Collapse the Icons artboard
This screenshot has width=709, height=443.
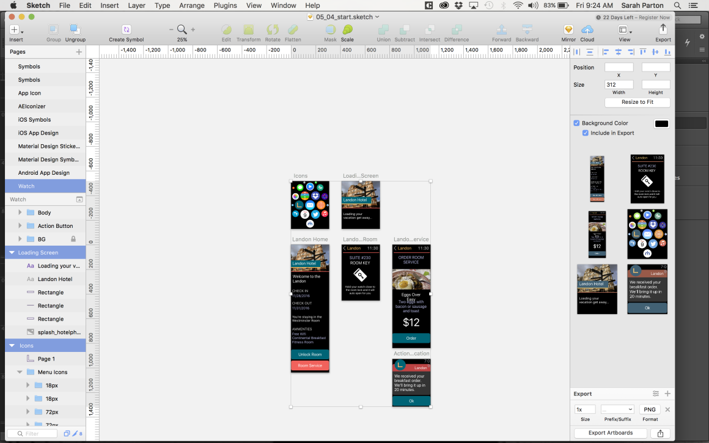point(12,345)
